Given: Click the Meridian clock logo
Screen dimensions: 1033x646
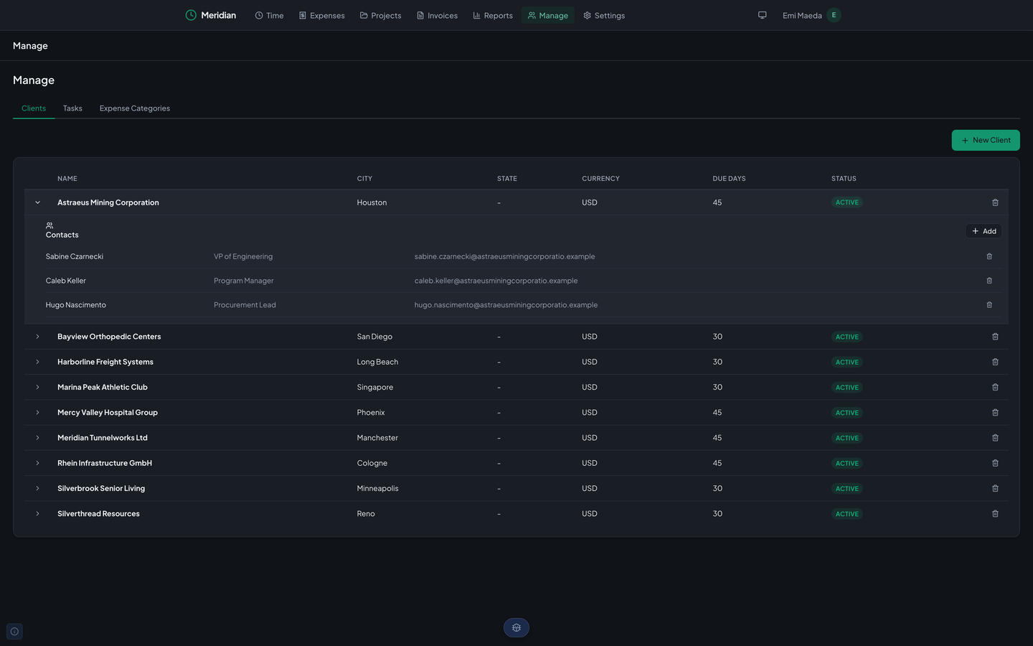Looking at the screenshot, I should click(x=191, y=15).
